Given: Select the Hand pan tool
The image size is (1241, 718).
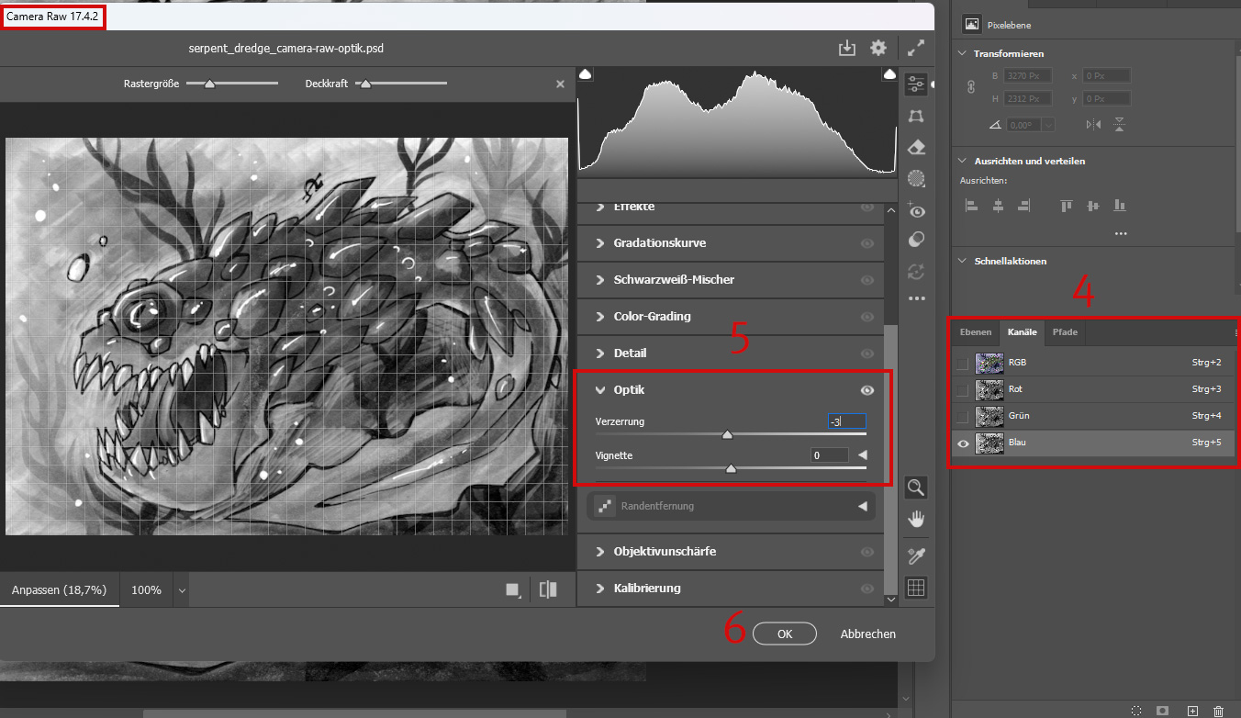Looking at the screenshot, I should pos(915,520).
